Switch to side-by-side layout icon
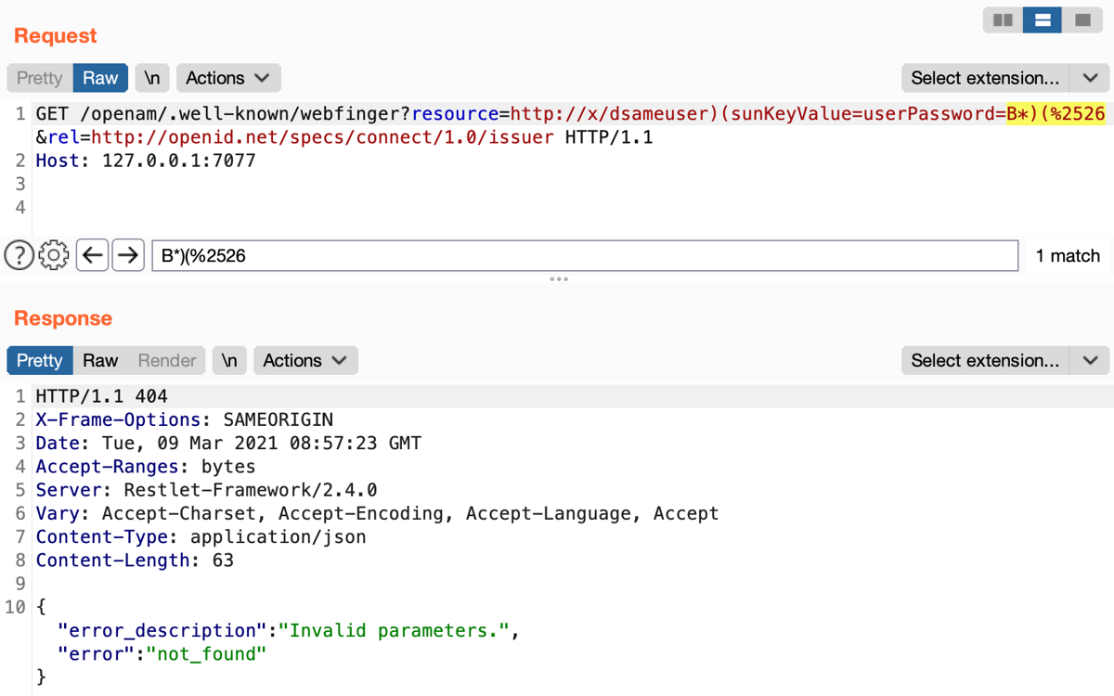This screenshot has width=1114, height=696. point(1003,20)
